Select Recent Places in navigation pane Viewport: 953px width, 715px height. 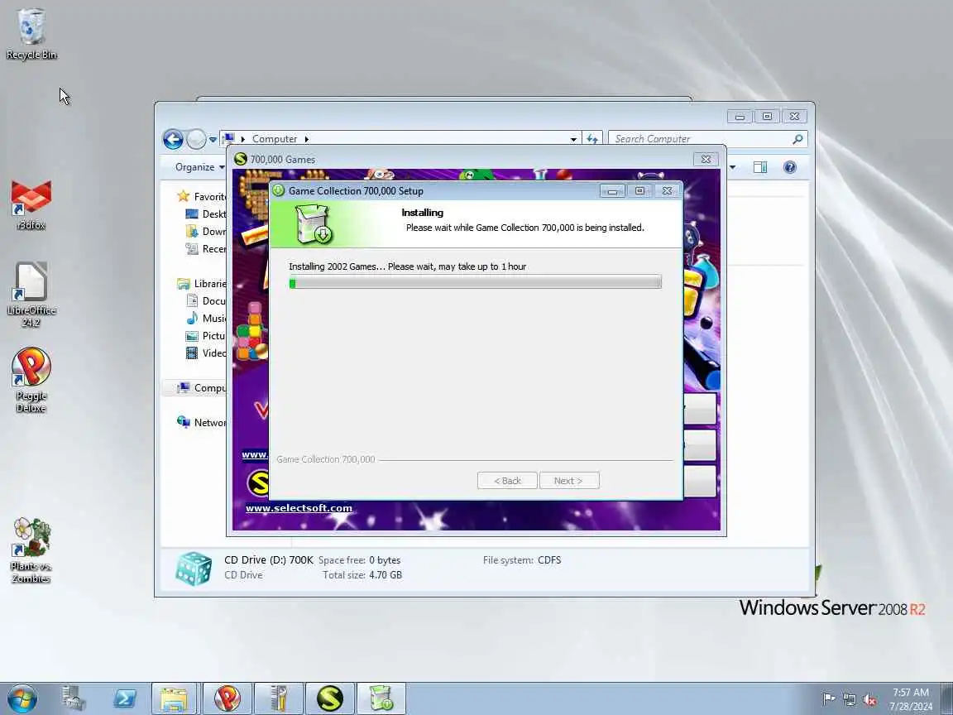coord(206,248)
